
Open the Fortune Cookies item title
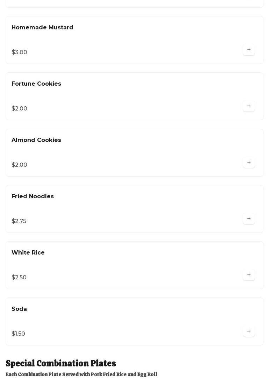[x=36, y=84]
